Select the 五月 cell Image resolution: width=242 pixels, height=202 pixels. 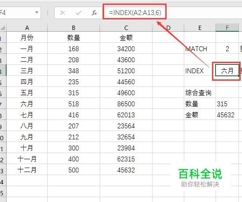coord(27,93)
